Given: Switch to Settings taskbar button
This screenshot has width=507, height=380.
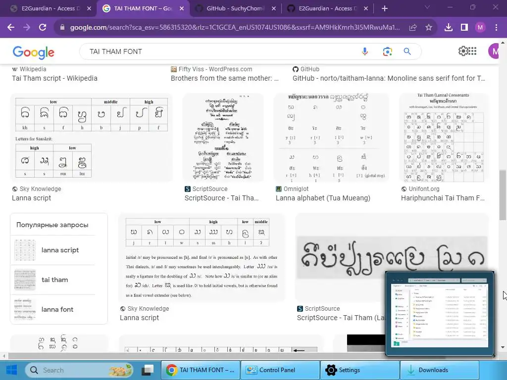Looking at the screenshot, I should pos(359,370).
